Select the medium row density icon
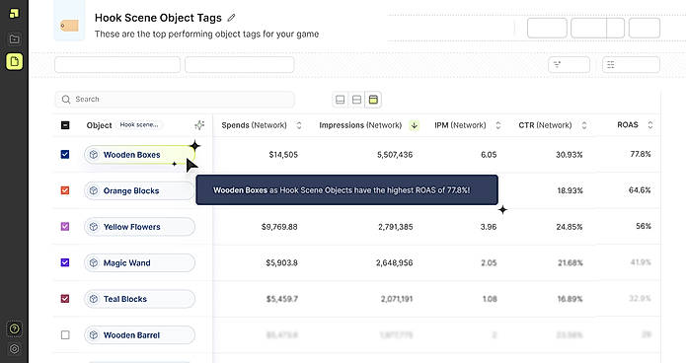 356,100
